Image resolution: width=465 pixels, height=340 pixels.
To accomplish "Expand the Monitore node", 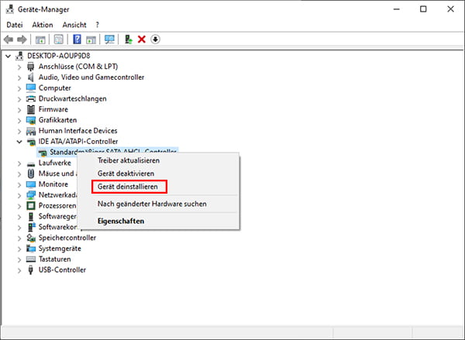I will (19, 184).
